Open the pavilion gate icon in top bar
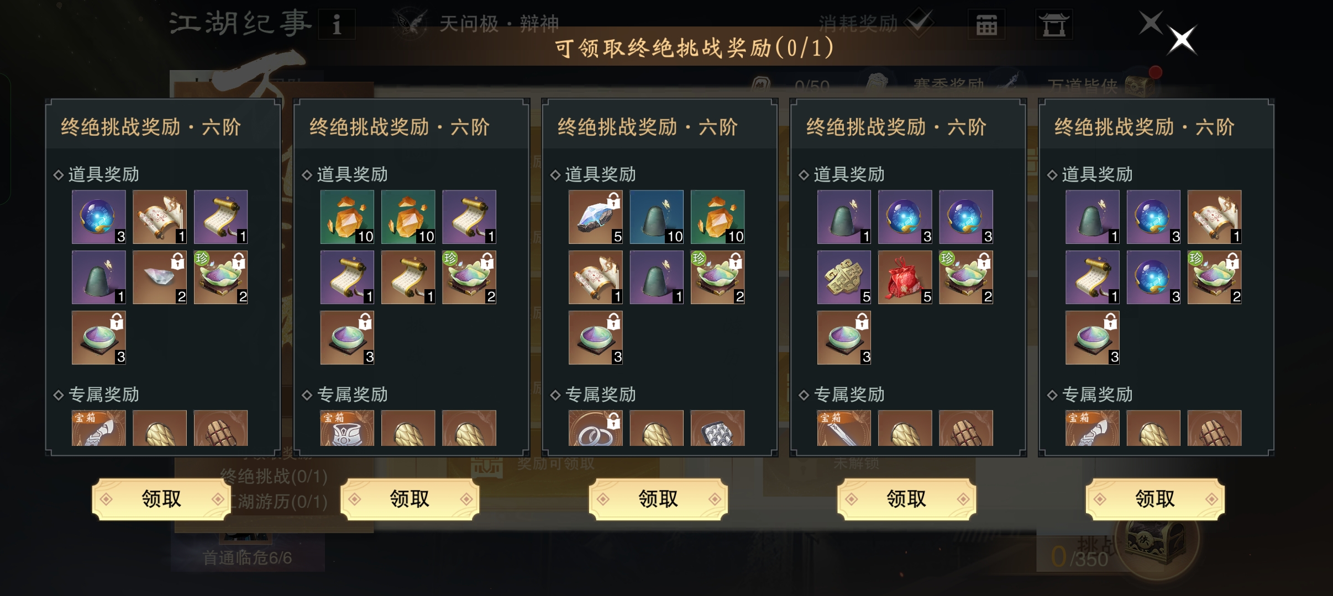Image resolution: width=1333 pixels, height=596 pixels. point(1054,25)
